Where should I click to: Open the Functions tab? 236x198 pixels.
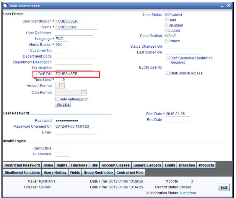(x=79, y=165)
